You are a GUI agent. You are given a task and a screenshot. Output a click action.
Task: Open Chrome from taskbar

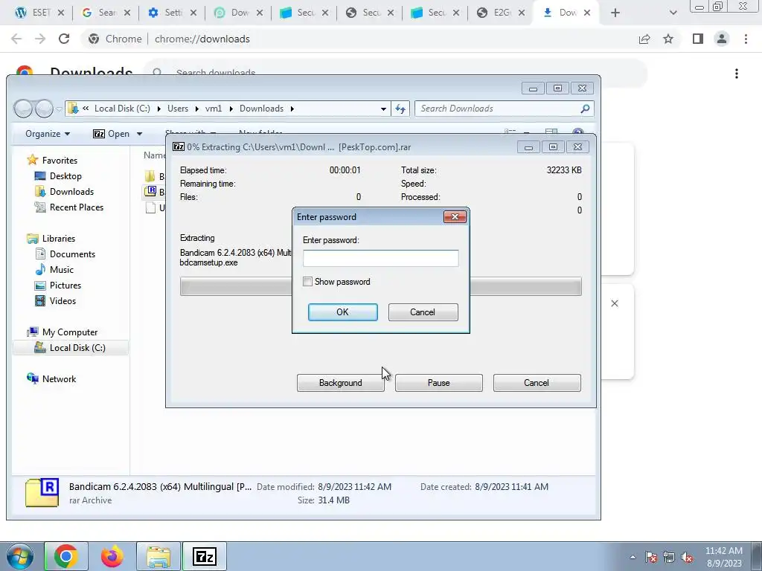(66, 556)
